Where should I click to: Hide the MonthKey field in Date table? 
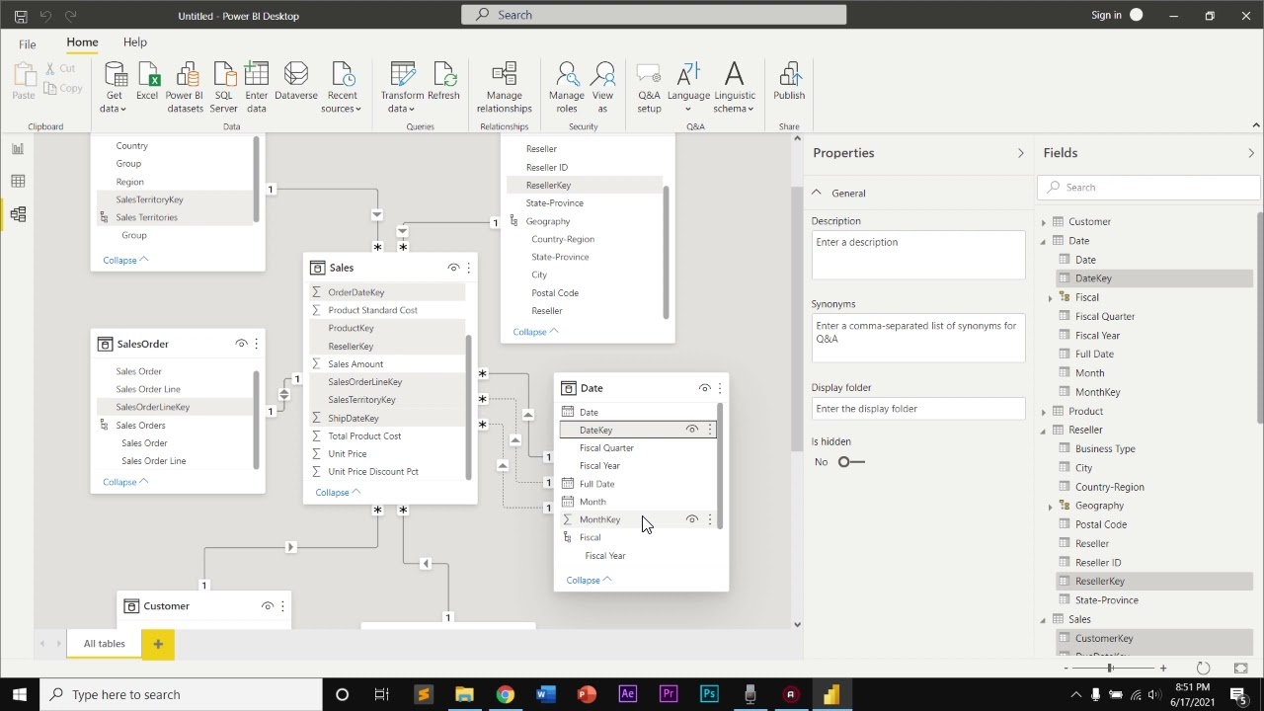tap(691, 519)
